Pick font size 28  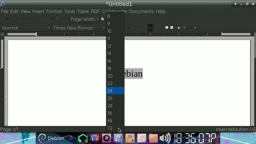tap(115, 106)
